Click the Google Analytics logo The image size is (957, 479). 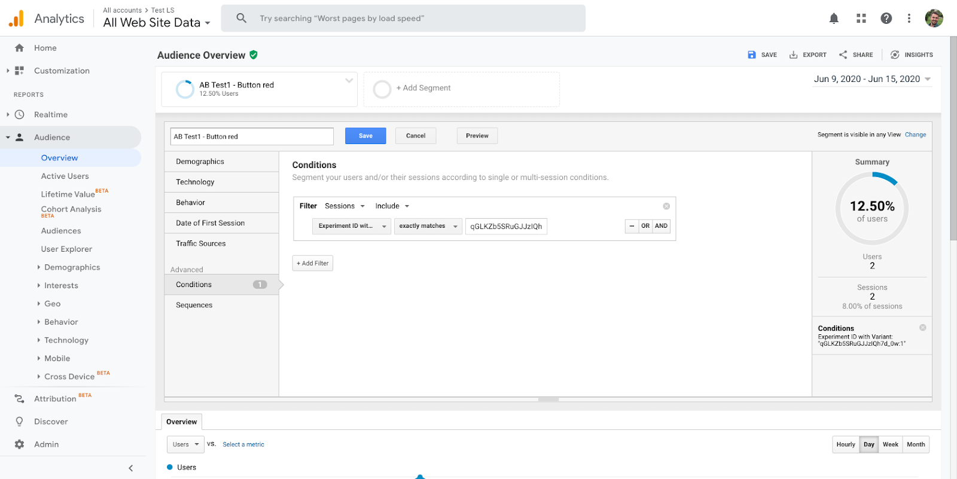coord(16,19)
